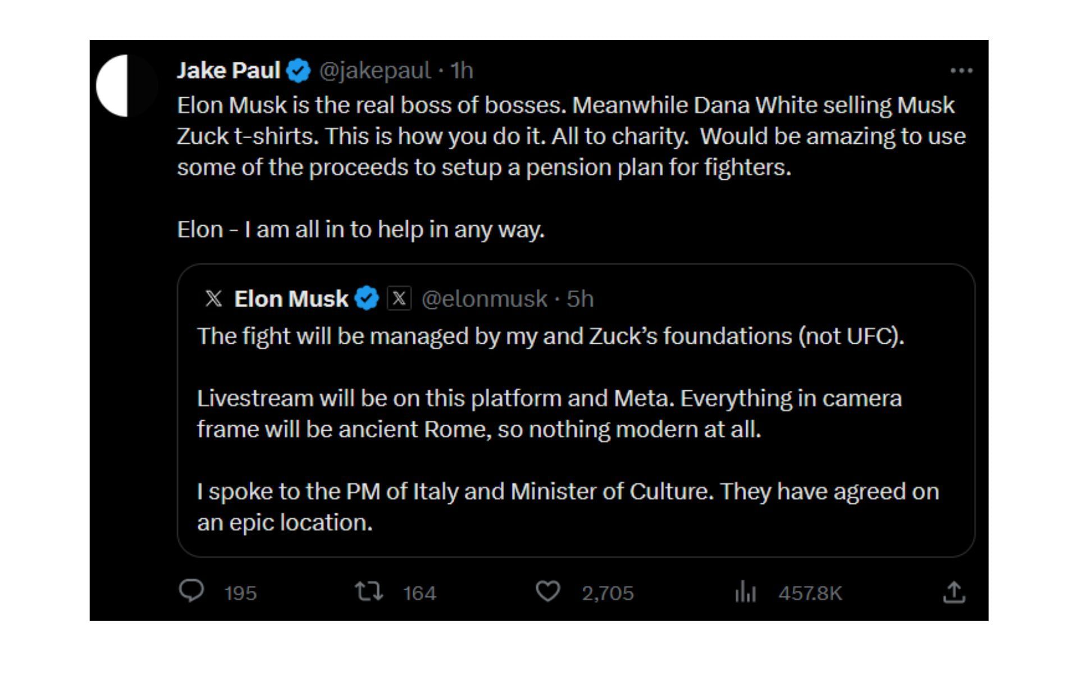The image size is (1078, 674).
Task: Share the tweet via upload icon
Action: pos(954,592)
